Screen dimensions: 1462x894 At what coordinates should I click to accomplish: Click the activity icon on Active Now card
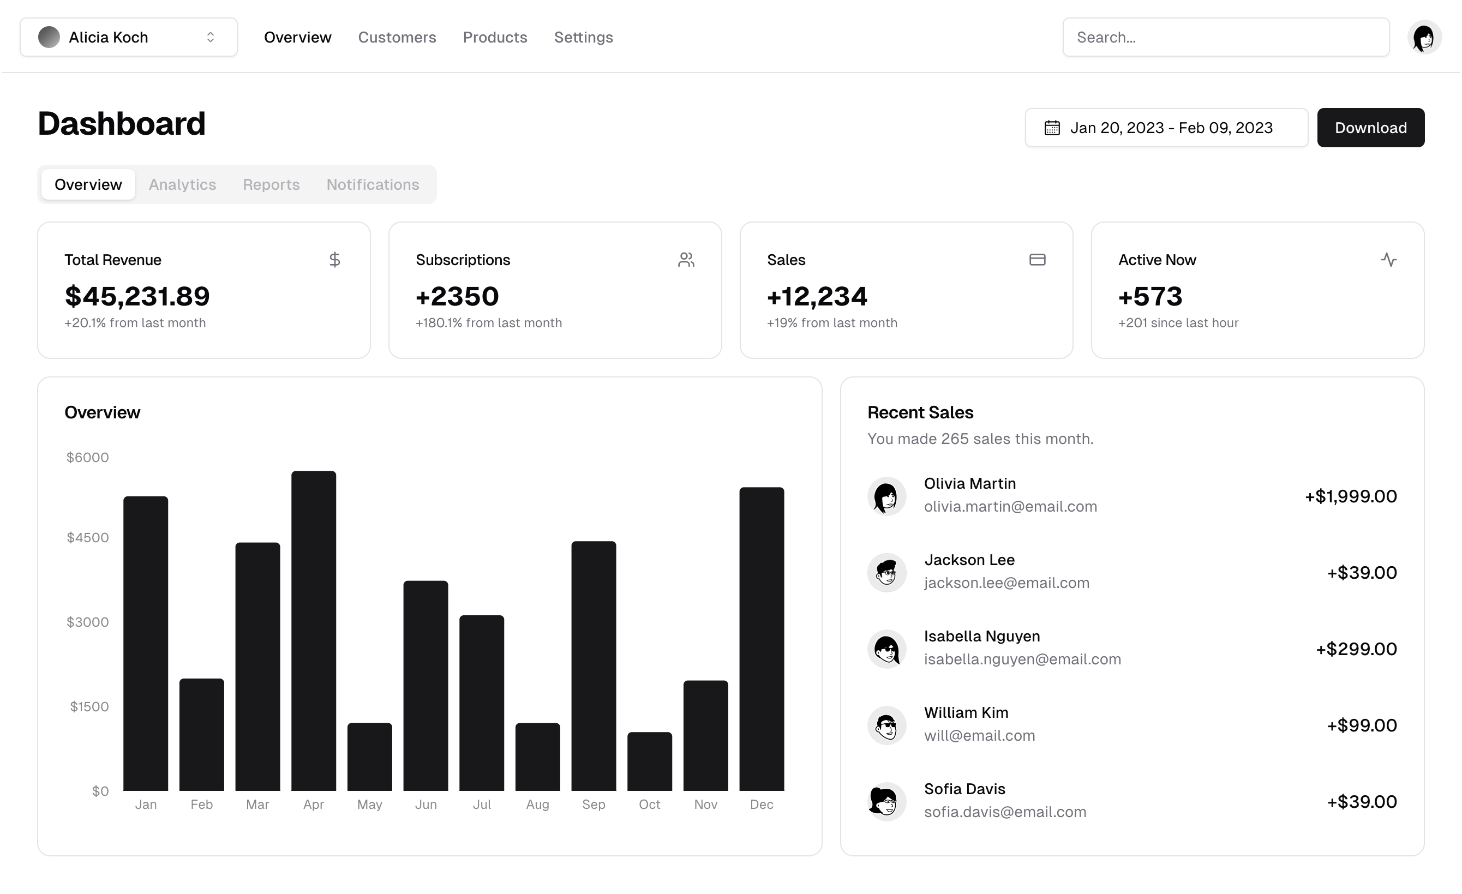pyautogui.click(x=1388, y=259)
